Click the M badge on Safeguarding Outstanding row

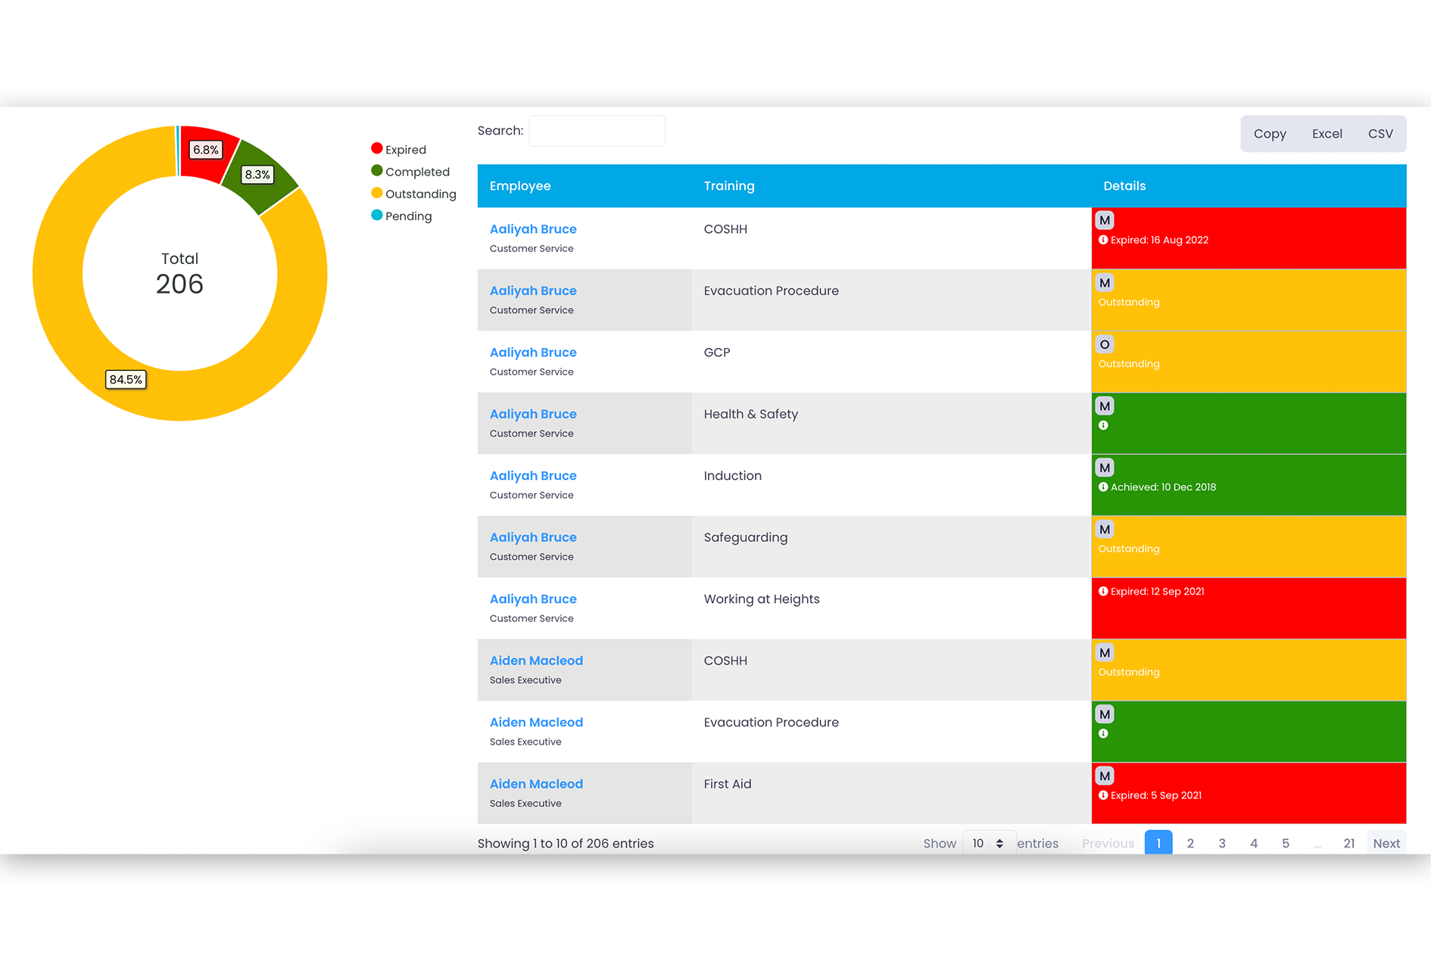click(x=1105, y=530)
